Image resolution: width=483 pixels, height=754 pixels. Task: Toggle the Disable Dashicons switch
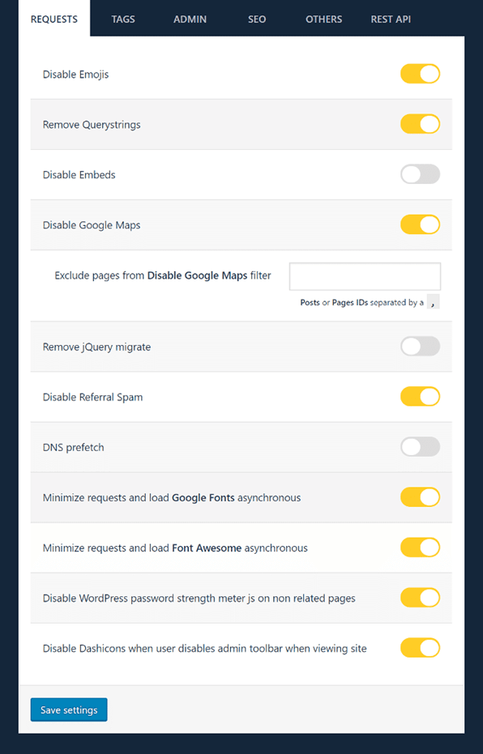(x=420, y=648)
